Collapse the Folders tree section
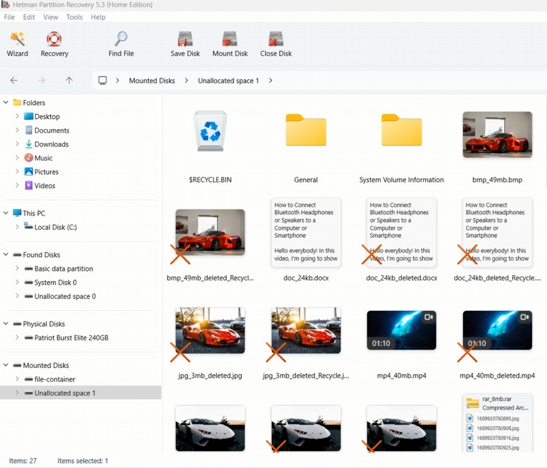The image size is (547, 468). 6,102
